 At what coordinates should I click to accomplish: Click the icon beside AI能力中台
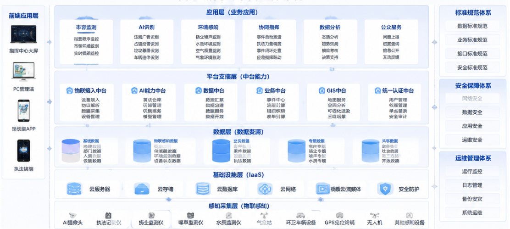(134, 90)
